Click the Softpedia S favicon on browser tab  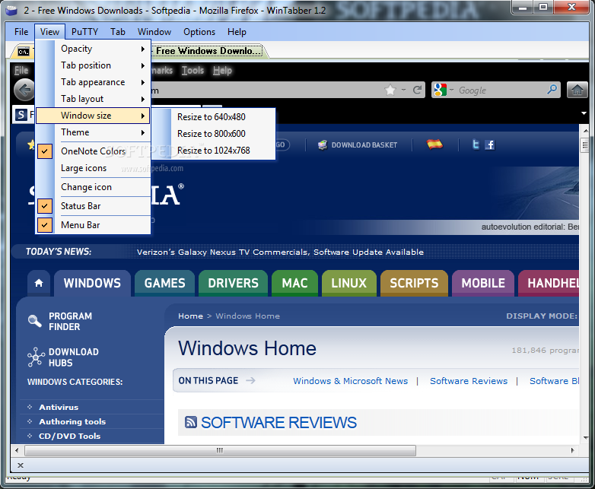21,115
